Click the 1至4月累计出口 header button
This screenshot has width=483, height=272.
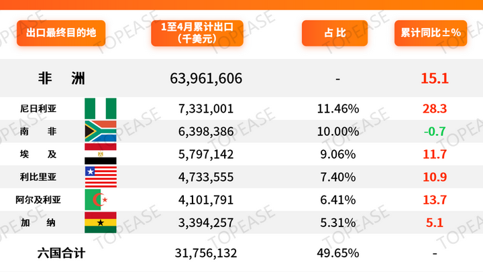pyautogui.click(x=197, y=33)
